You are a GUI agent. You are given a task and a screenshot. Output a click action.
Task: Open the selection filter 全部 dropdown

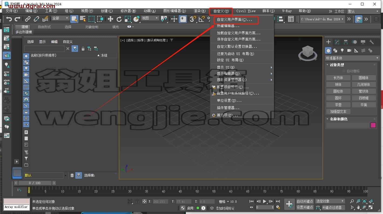point(61,18)
